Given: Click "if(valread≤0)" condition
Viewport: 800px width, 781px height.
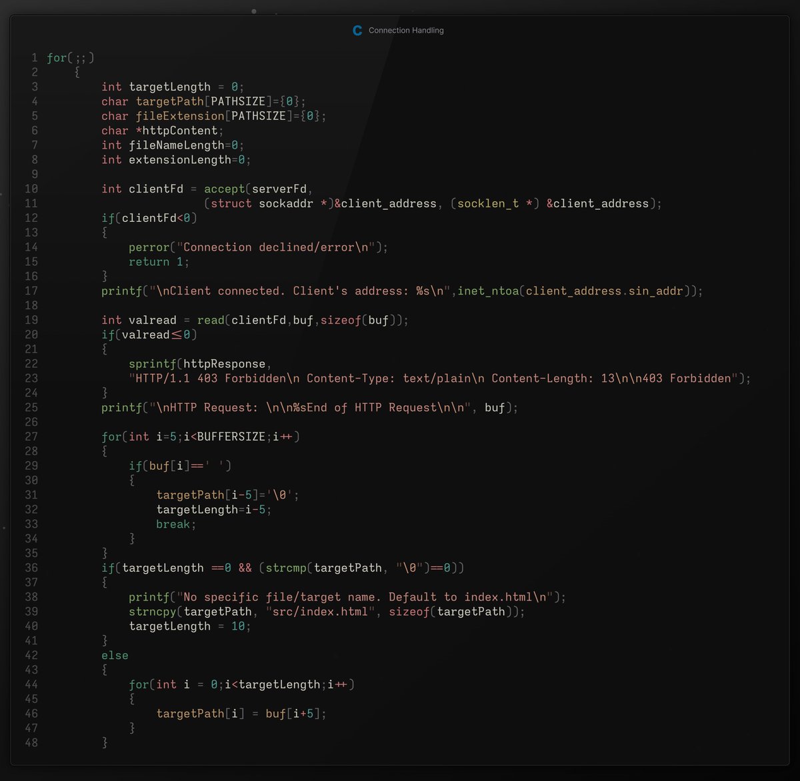Looking at the screenshot, I should [x=149, y=335].
